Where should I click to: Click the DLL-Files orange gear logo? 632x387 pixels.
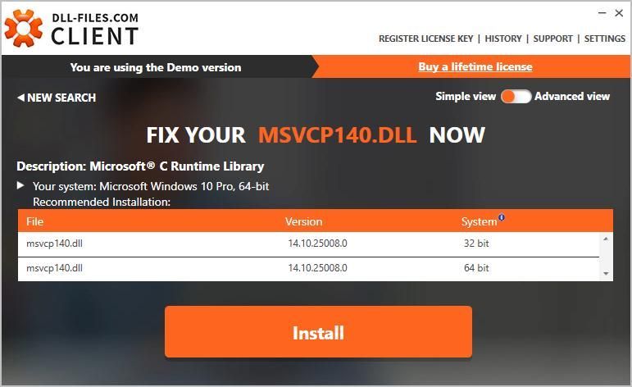click(24, 28)
